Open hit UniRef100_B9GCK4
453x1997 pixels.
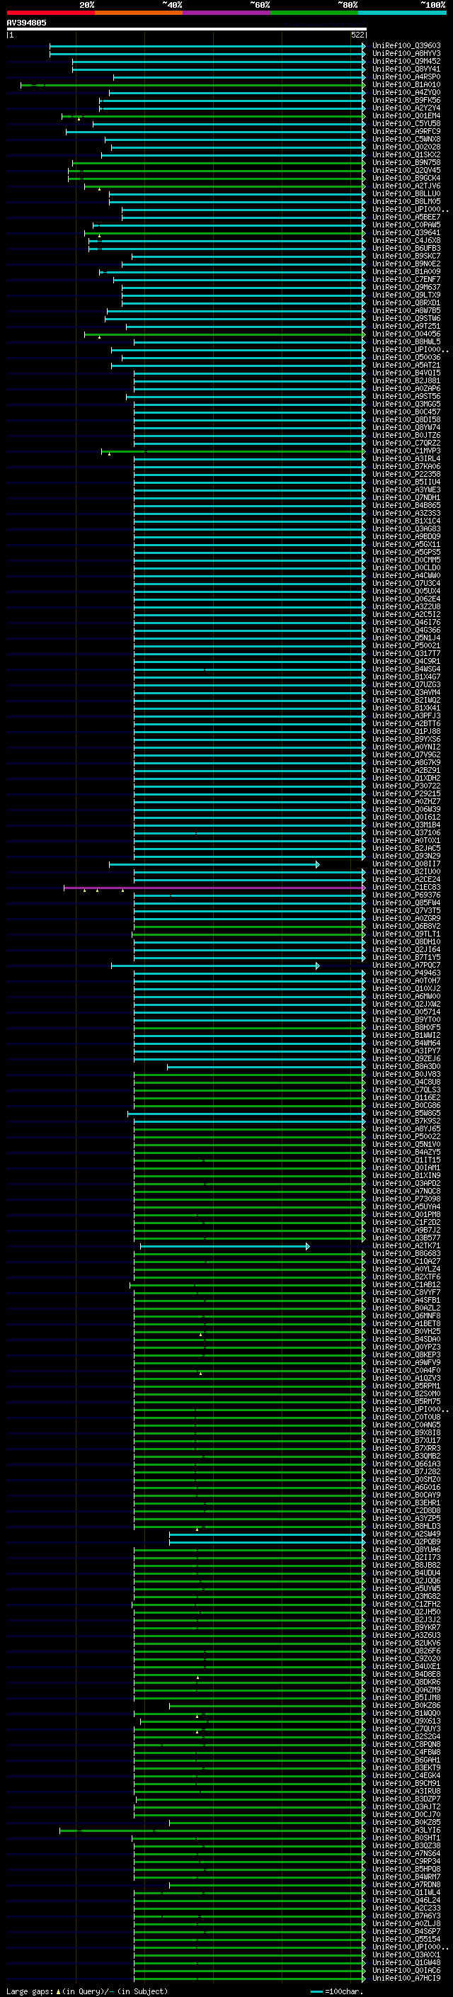pos(406,178)
